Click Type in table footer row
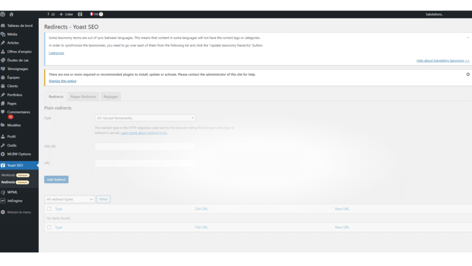This screenshot has width=472, height=266. point(59,227)
